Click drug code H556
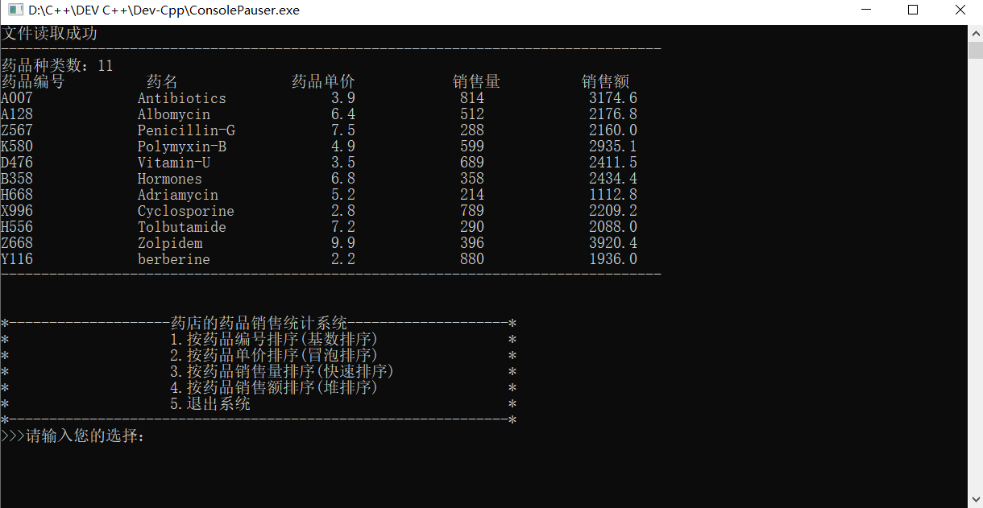Viewport: 983px width, 508px height. tap(17, 227)
